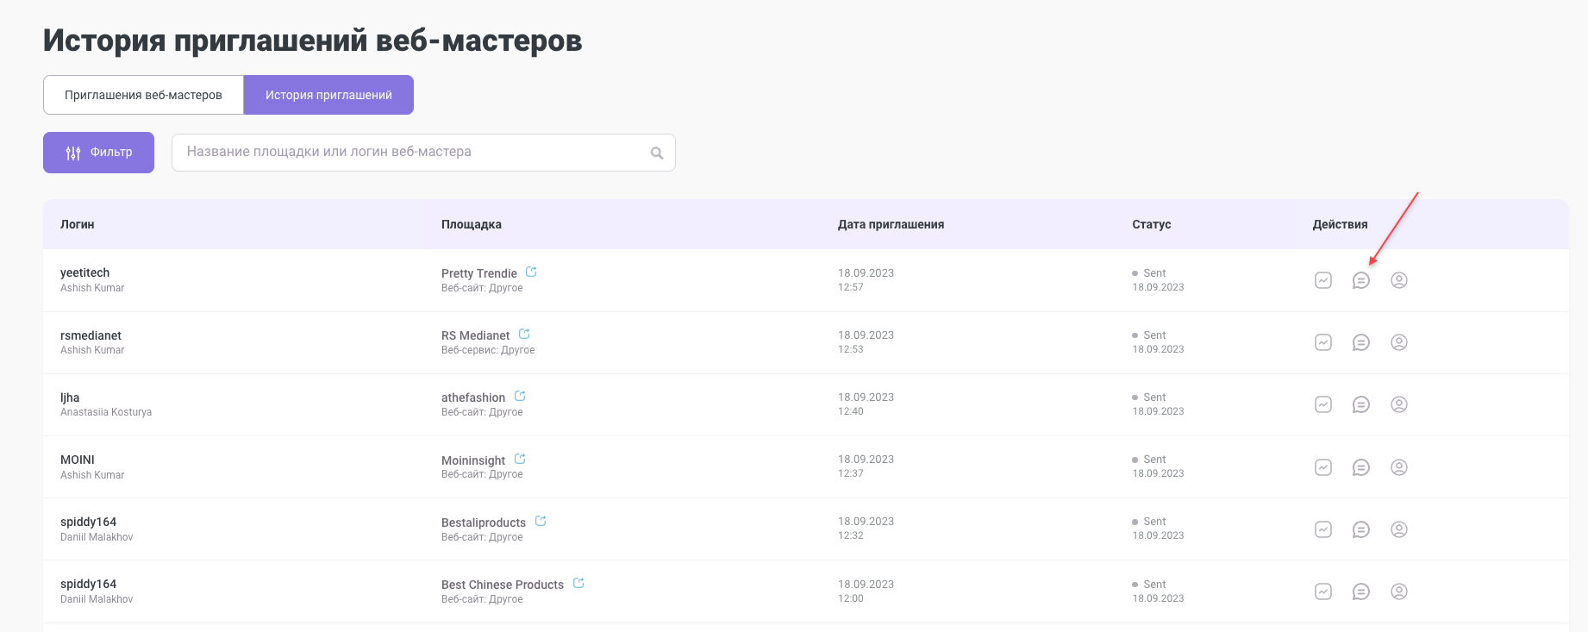Click the Дата приглашения column header
This screenshot has height=632, width=1588.
point(891,224)
